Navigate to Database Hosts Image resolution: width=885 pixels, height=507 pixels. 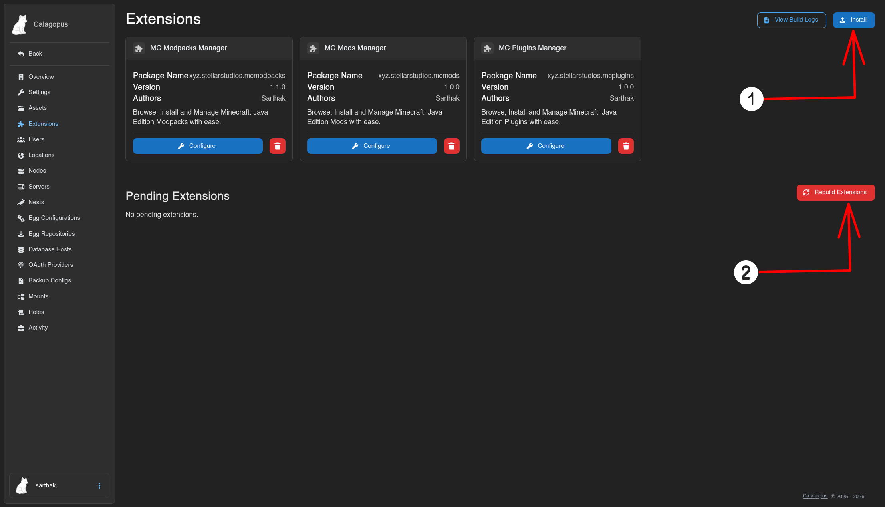[x=50, y=249]
